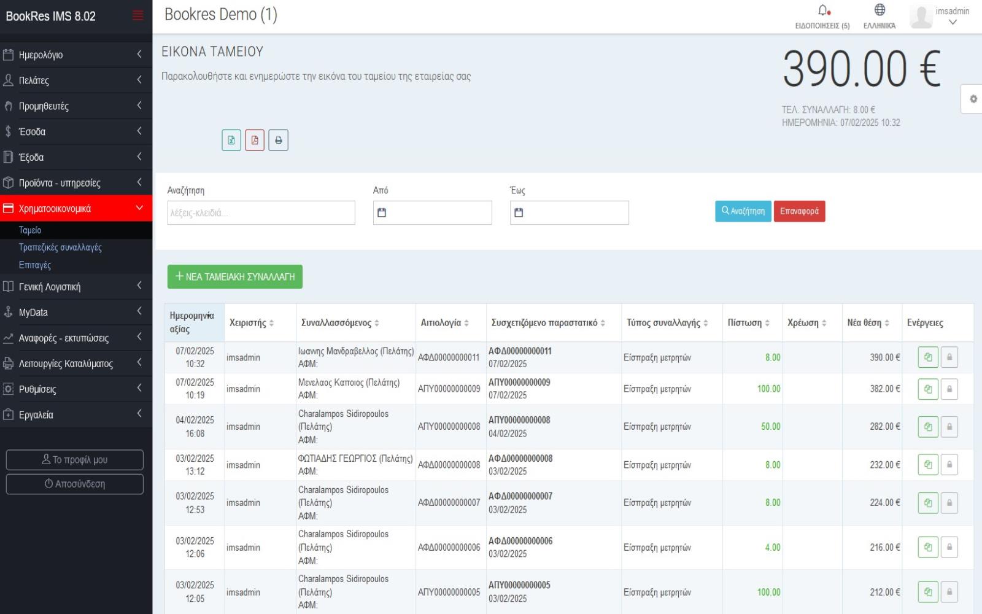The height and width of the screenshot is (614, 982).
Task: Click the red Επαναφορά button
Action: [x=799, y=211]
